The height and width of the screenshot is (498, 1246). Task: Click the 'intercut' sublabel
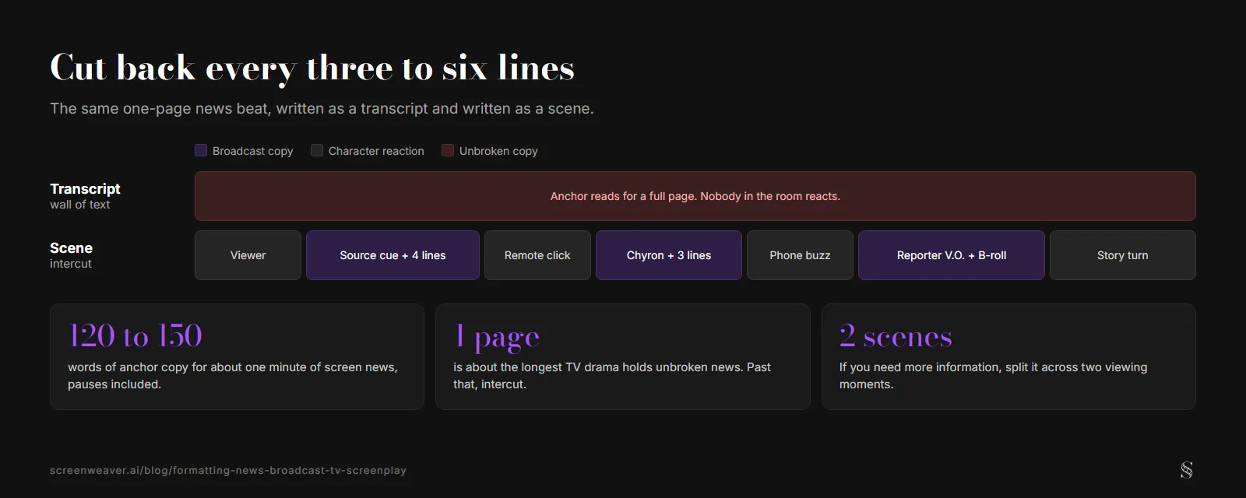71,264
